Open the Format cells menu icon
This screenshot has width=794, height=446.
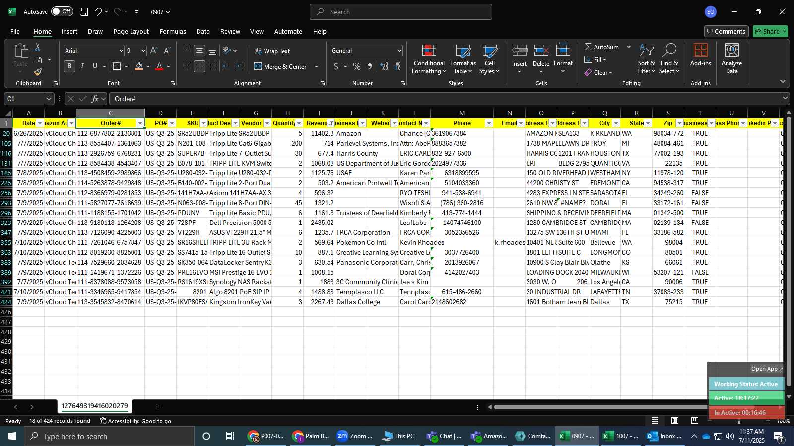[x=563, y=50]
